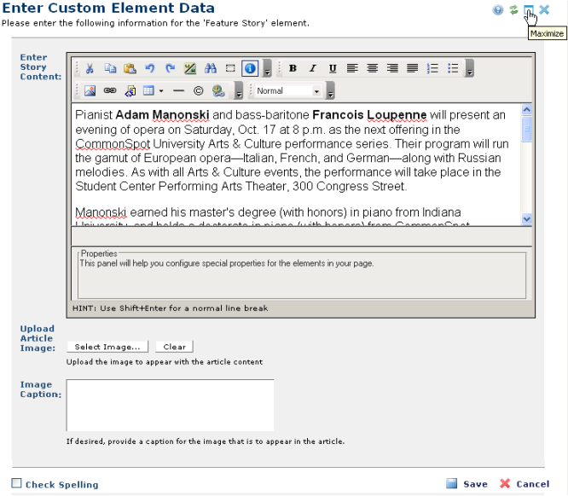Insert the copyright special character
This screenshot has height=496, width=568.
pyautogui.click(x=198, y=90)
